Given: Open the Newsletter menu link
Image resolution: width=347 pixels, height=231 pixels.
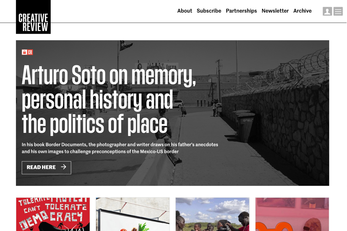Looking at the screenshot, I should pos(275,11).
